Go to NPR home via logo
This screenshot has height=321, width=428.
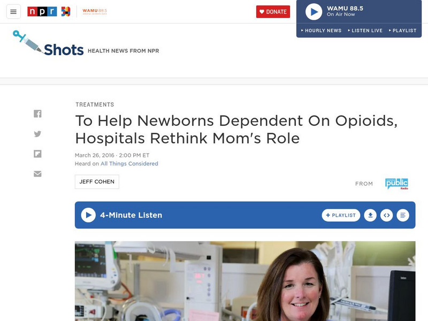click(x=42, y=11)
